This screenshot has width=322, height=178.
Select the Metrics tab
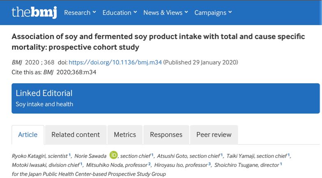(x=125, y=135)
